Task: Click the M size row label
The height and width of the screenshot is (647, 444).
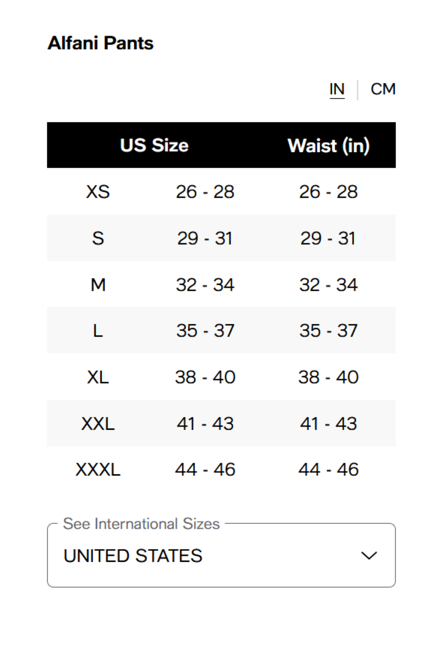Action: [98, 285]
